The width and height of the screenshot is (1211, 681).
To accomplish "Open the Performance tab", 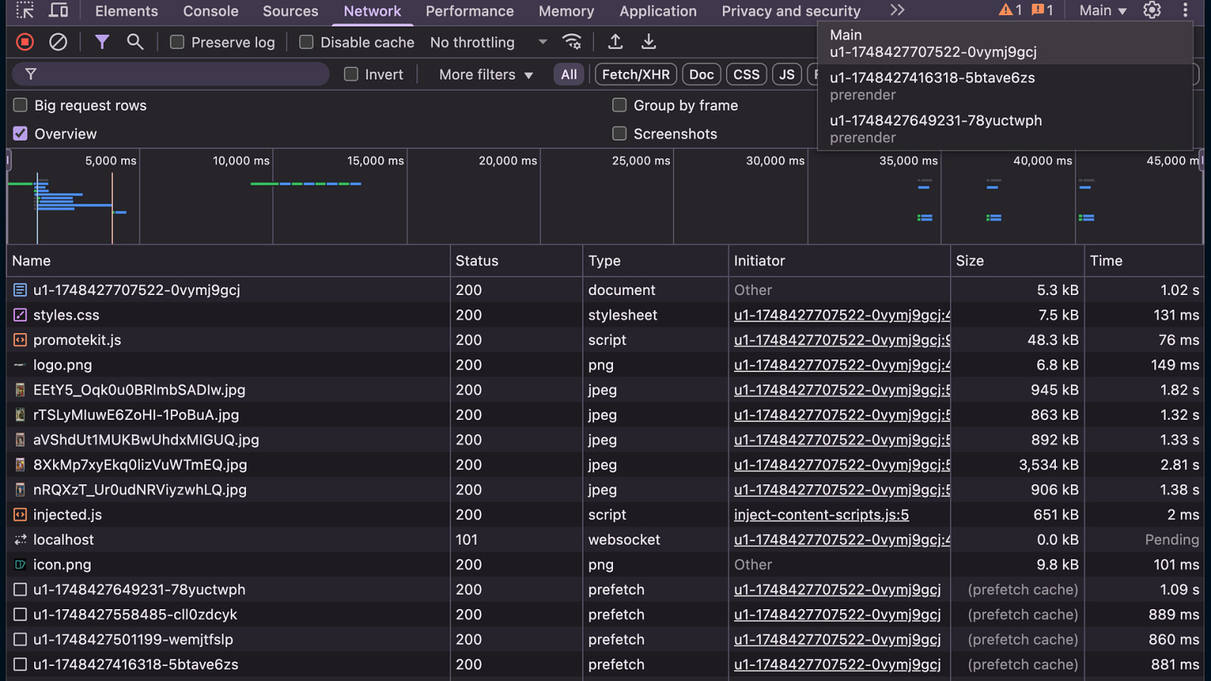I will click(469, 11).
